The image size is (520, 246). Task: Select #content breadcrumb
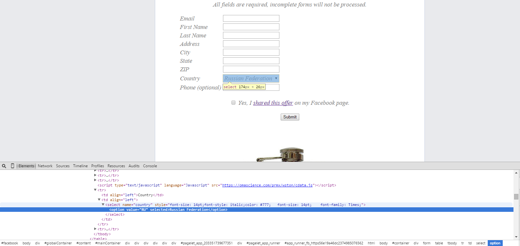click(83, 243)
